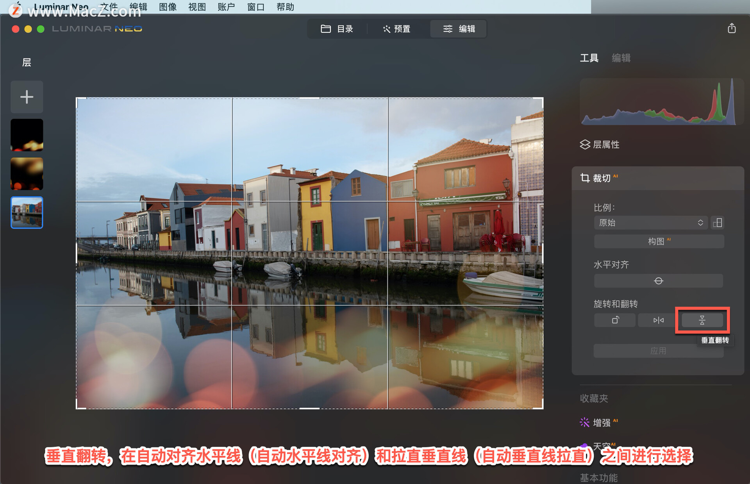Click the horizon alignment level icon

click(658, 281)
